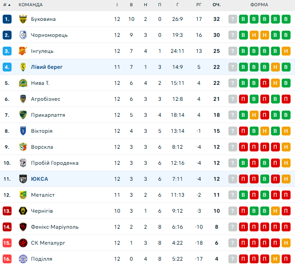The image size is (295, 266).
Task: Click the red position 16 rank badge
Action: 7,259
